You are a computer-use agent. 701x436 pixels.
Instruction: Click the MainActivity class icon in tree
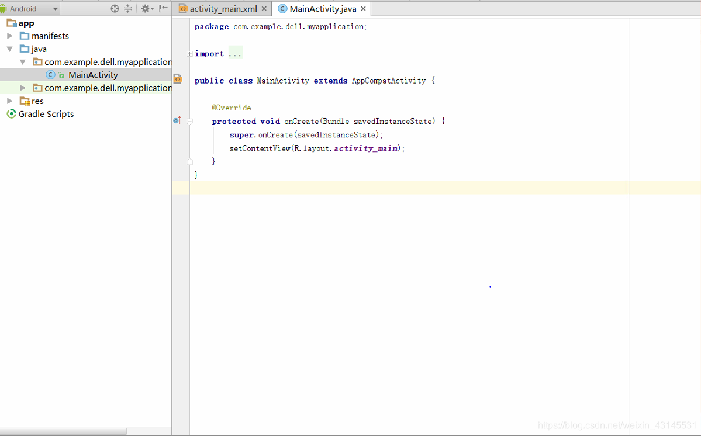pyautogui.click(x=50, y=75)
